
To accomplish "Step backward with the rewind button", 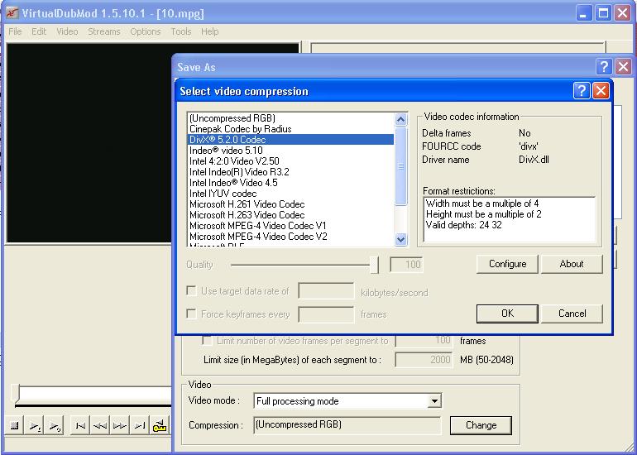I will pyautogui.click(x=100, y=426).
